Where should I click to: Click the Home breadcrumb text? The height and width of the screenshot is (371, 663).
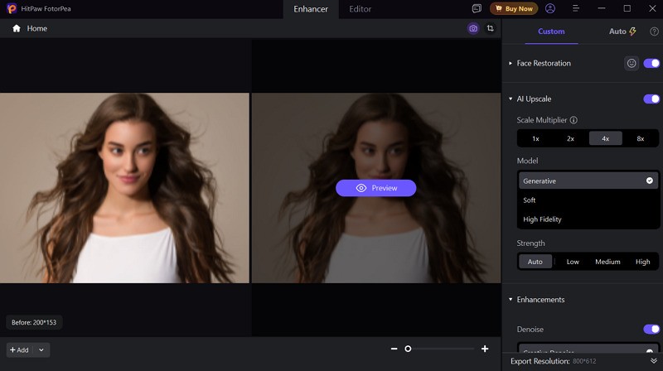tap(37, 28)
